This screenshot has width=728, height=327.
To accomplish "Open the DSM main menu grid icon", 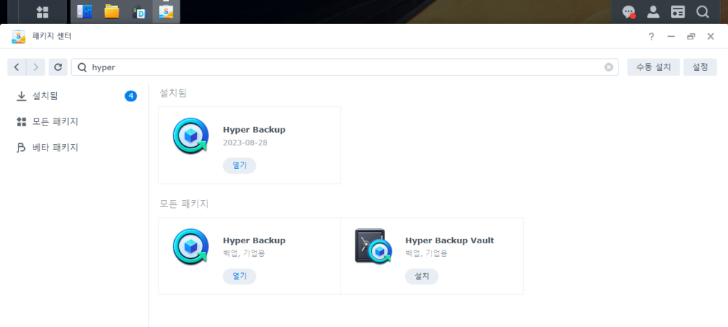I will pos(42,12).
